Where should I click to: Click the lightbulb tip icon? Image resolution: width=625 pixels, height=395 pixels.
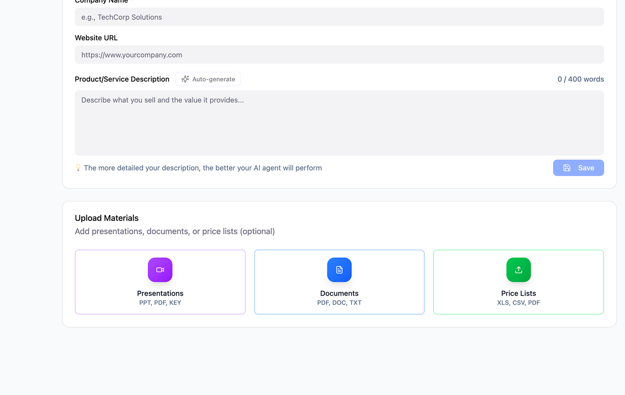click(x=78, y=168)
